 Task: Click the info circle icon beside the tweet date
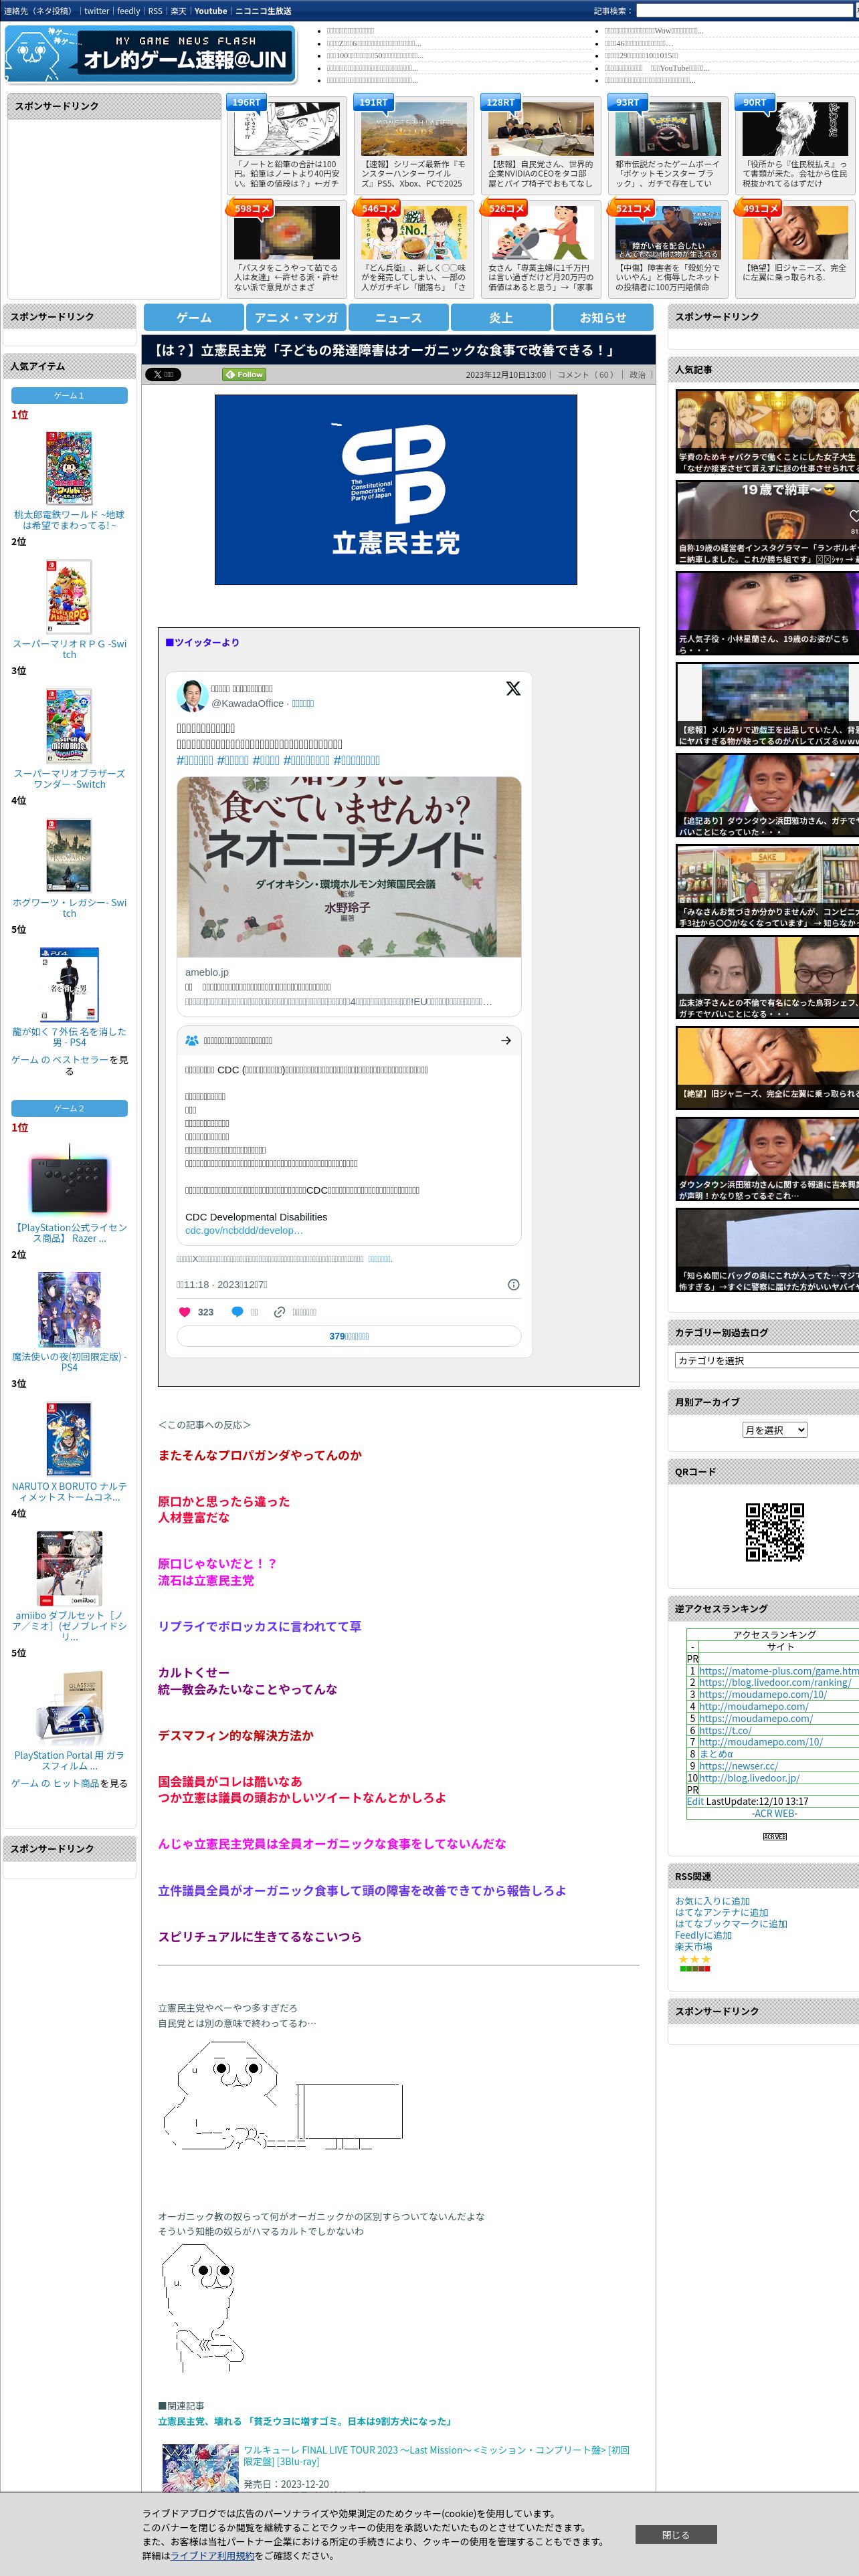(513, 1284)
